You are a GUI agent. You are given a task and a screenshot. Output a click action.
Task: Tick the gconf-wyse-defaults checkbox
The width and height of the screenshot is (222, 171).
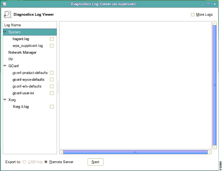[x=52, y=80]
